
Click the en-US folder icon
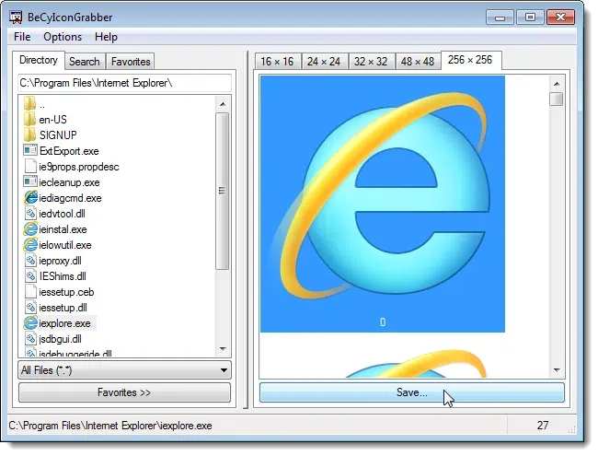30,119
